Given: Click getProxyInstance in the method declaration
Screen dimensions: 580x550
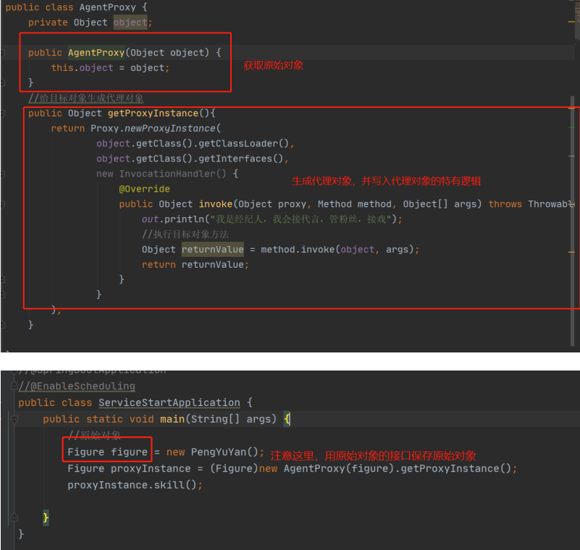Looking at the screenshot, I should pyautogui.click(x=153, y=113).
